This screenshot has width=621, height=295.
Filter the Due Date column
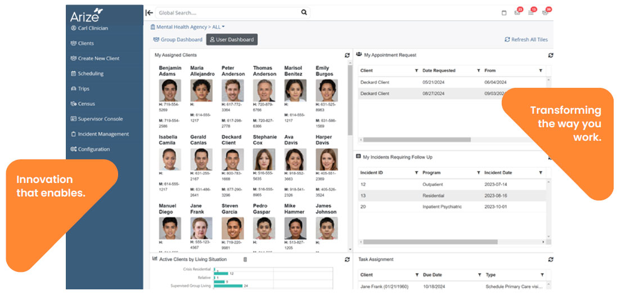[479, 275]
